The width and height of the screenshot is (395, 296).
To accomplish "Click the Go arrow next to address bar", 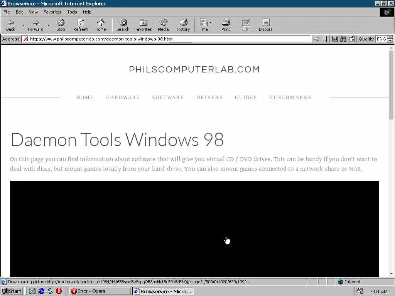I will click(316, 39).
